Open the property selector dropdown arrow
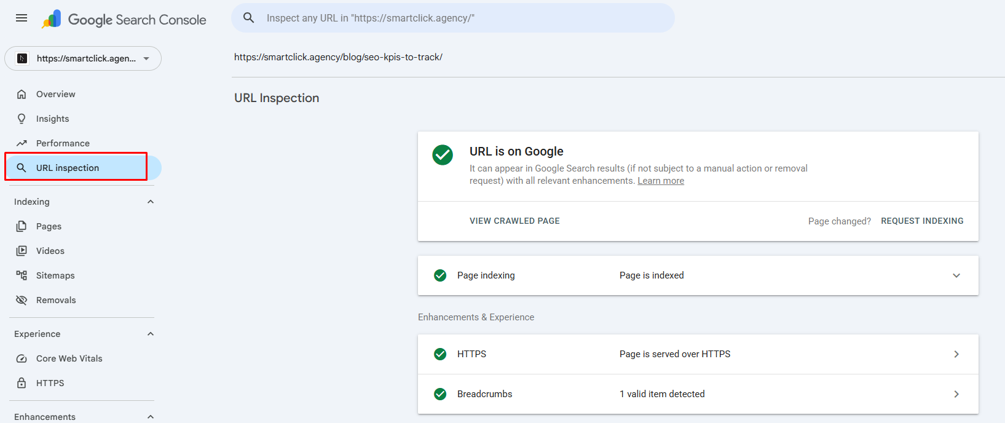Image resolution: width=1005 pixels, height=423 pixels. click(x=146, y=58)
